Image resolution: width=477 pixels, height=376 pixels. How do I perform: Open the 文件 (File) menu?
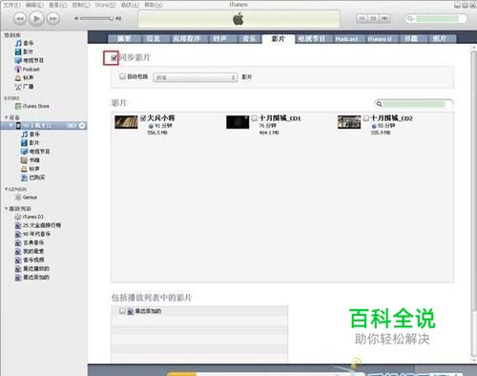[x=11, y=5]
